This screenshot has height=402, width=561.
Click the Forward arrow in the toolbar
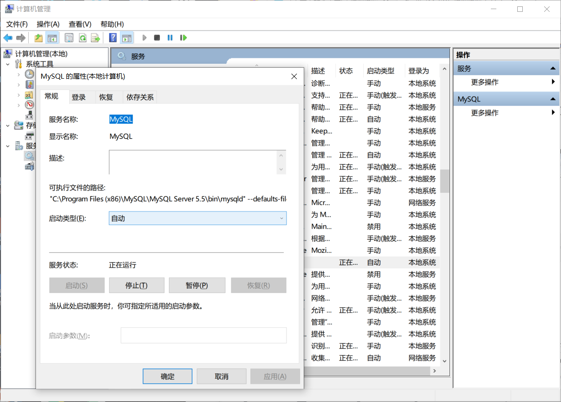[20, 38]
